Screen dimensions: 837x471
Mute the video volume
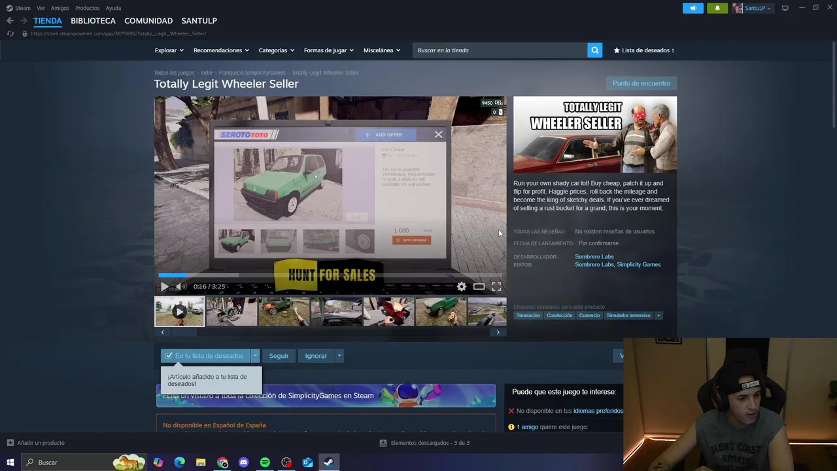point(181,287)
